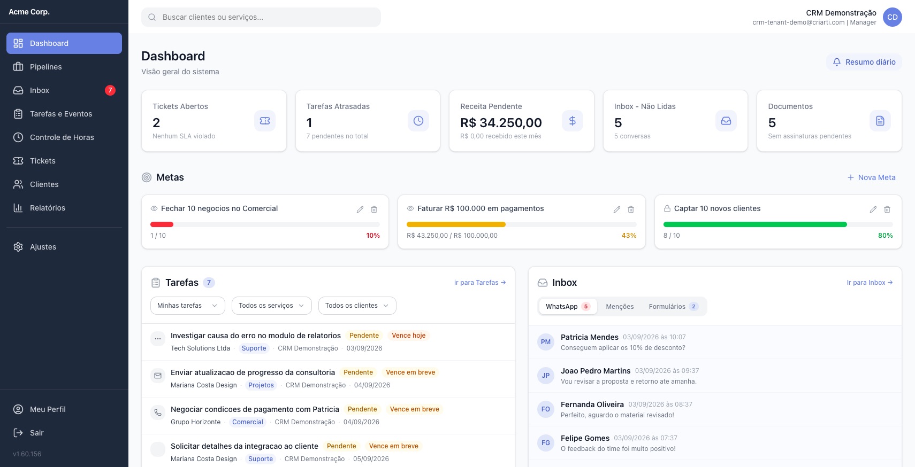Delete the Fechar 10 negocios no Comercial goal
Image resolution: width=915 pixels, height=467 pixels.
374,209
